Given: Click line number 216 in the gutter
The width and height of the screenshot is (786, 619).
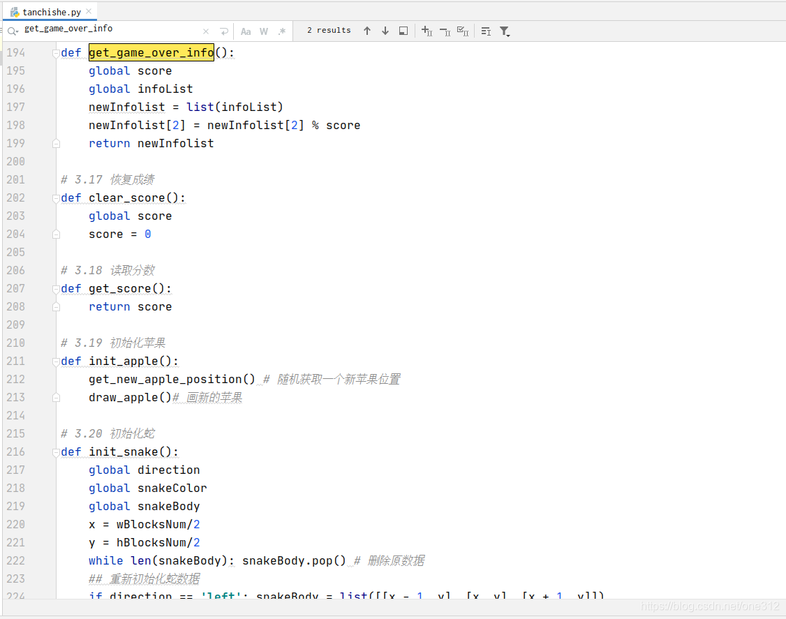Looking at the screenshot, I should pyautogui.click(x=15, y=452).
